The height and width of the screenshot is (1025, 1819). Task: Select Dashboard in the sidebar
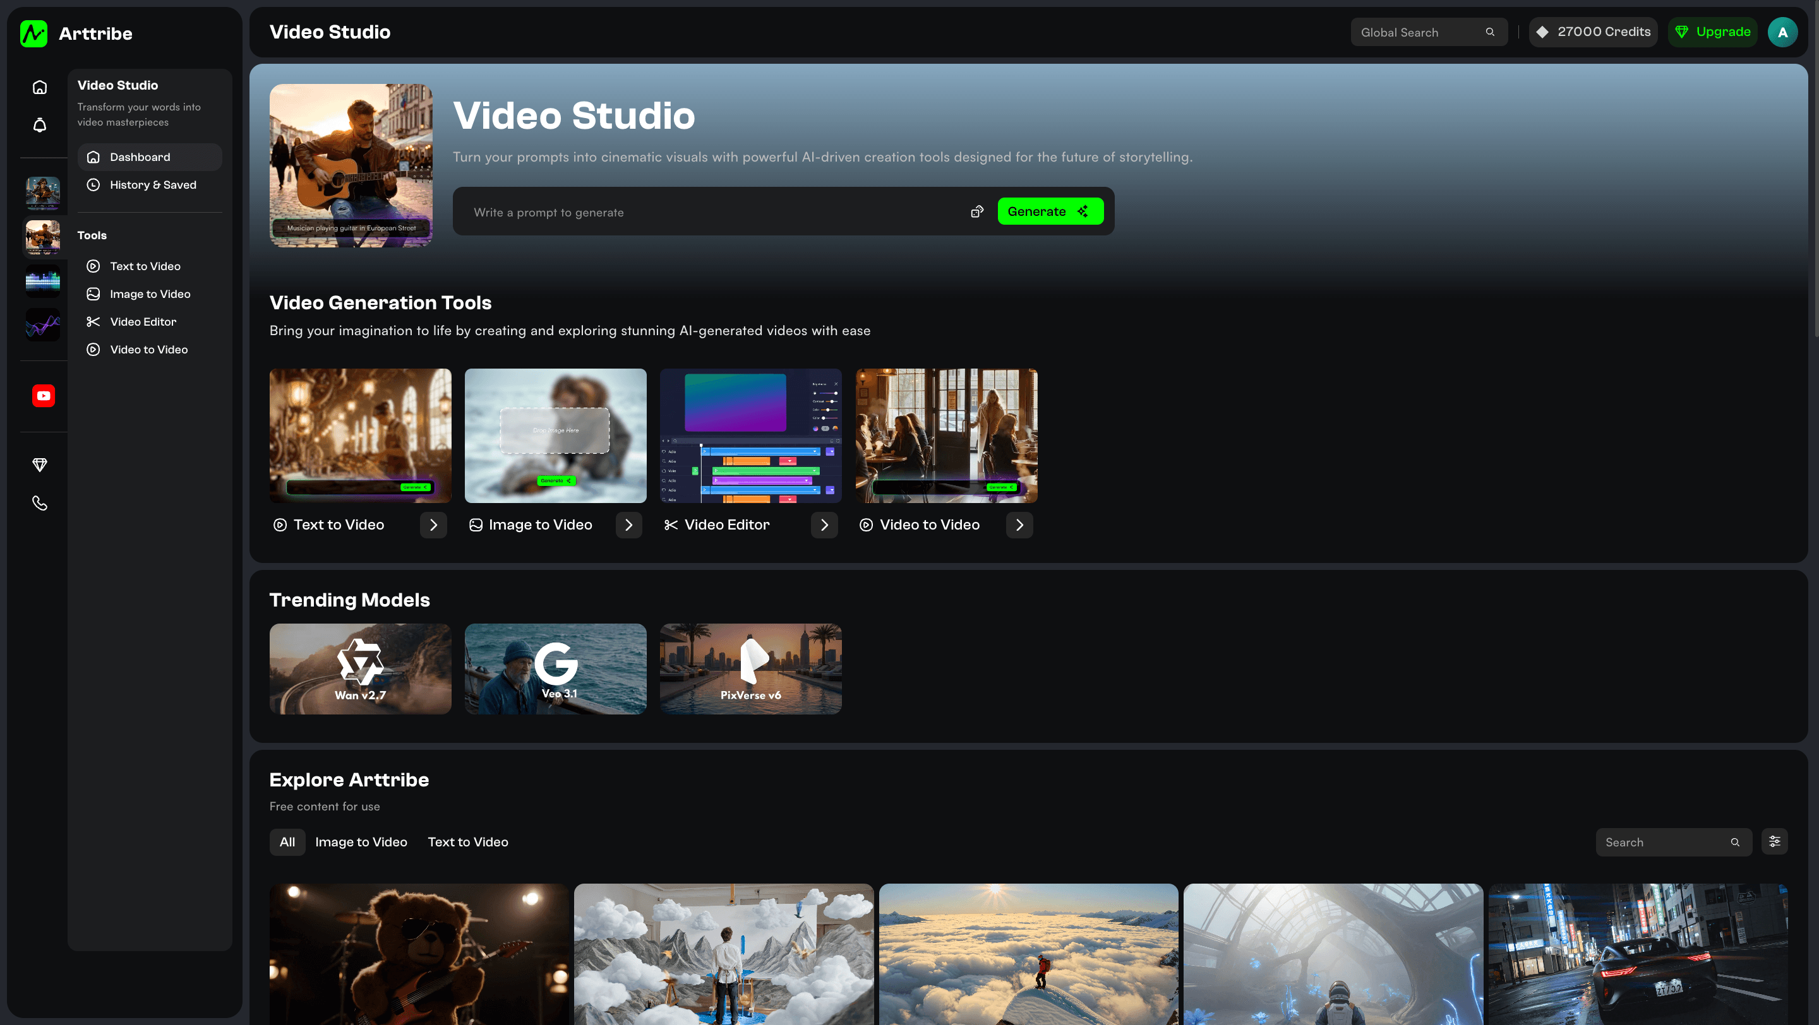click(150, 157)
